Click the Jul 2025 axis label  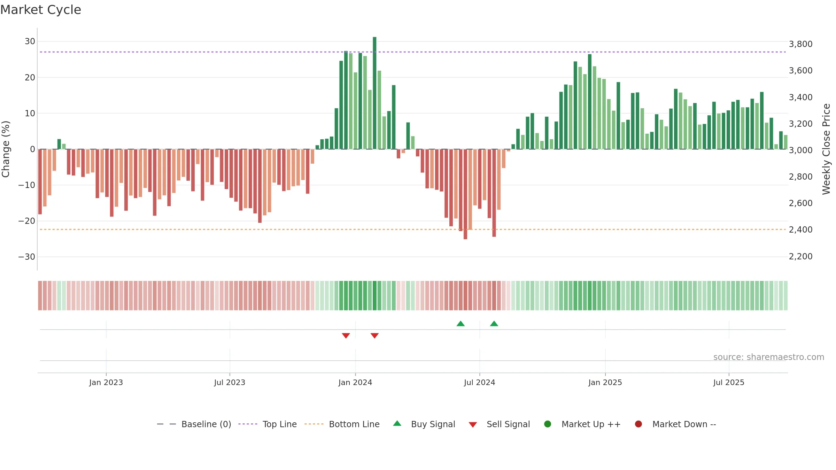[729, 383]
